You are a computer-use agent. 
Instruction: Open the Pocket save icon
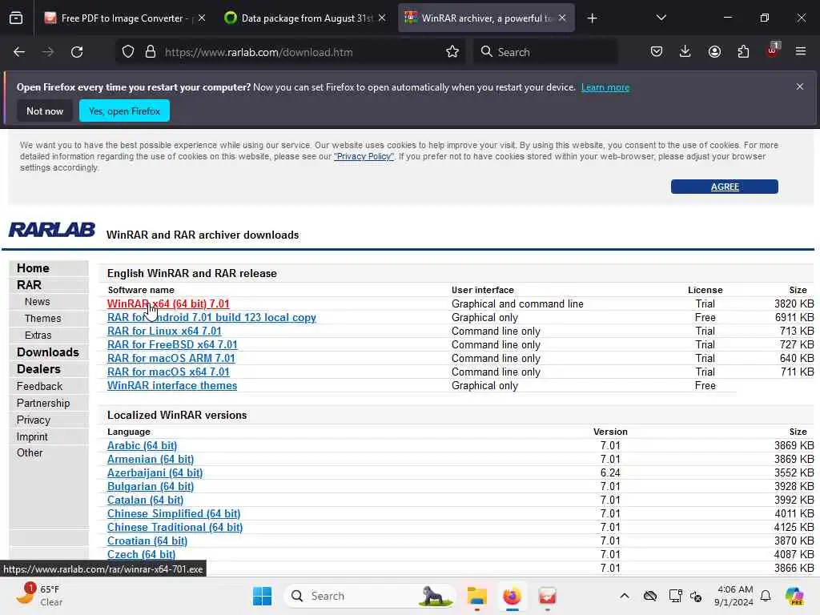(657, 52)
